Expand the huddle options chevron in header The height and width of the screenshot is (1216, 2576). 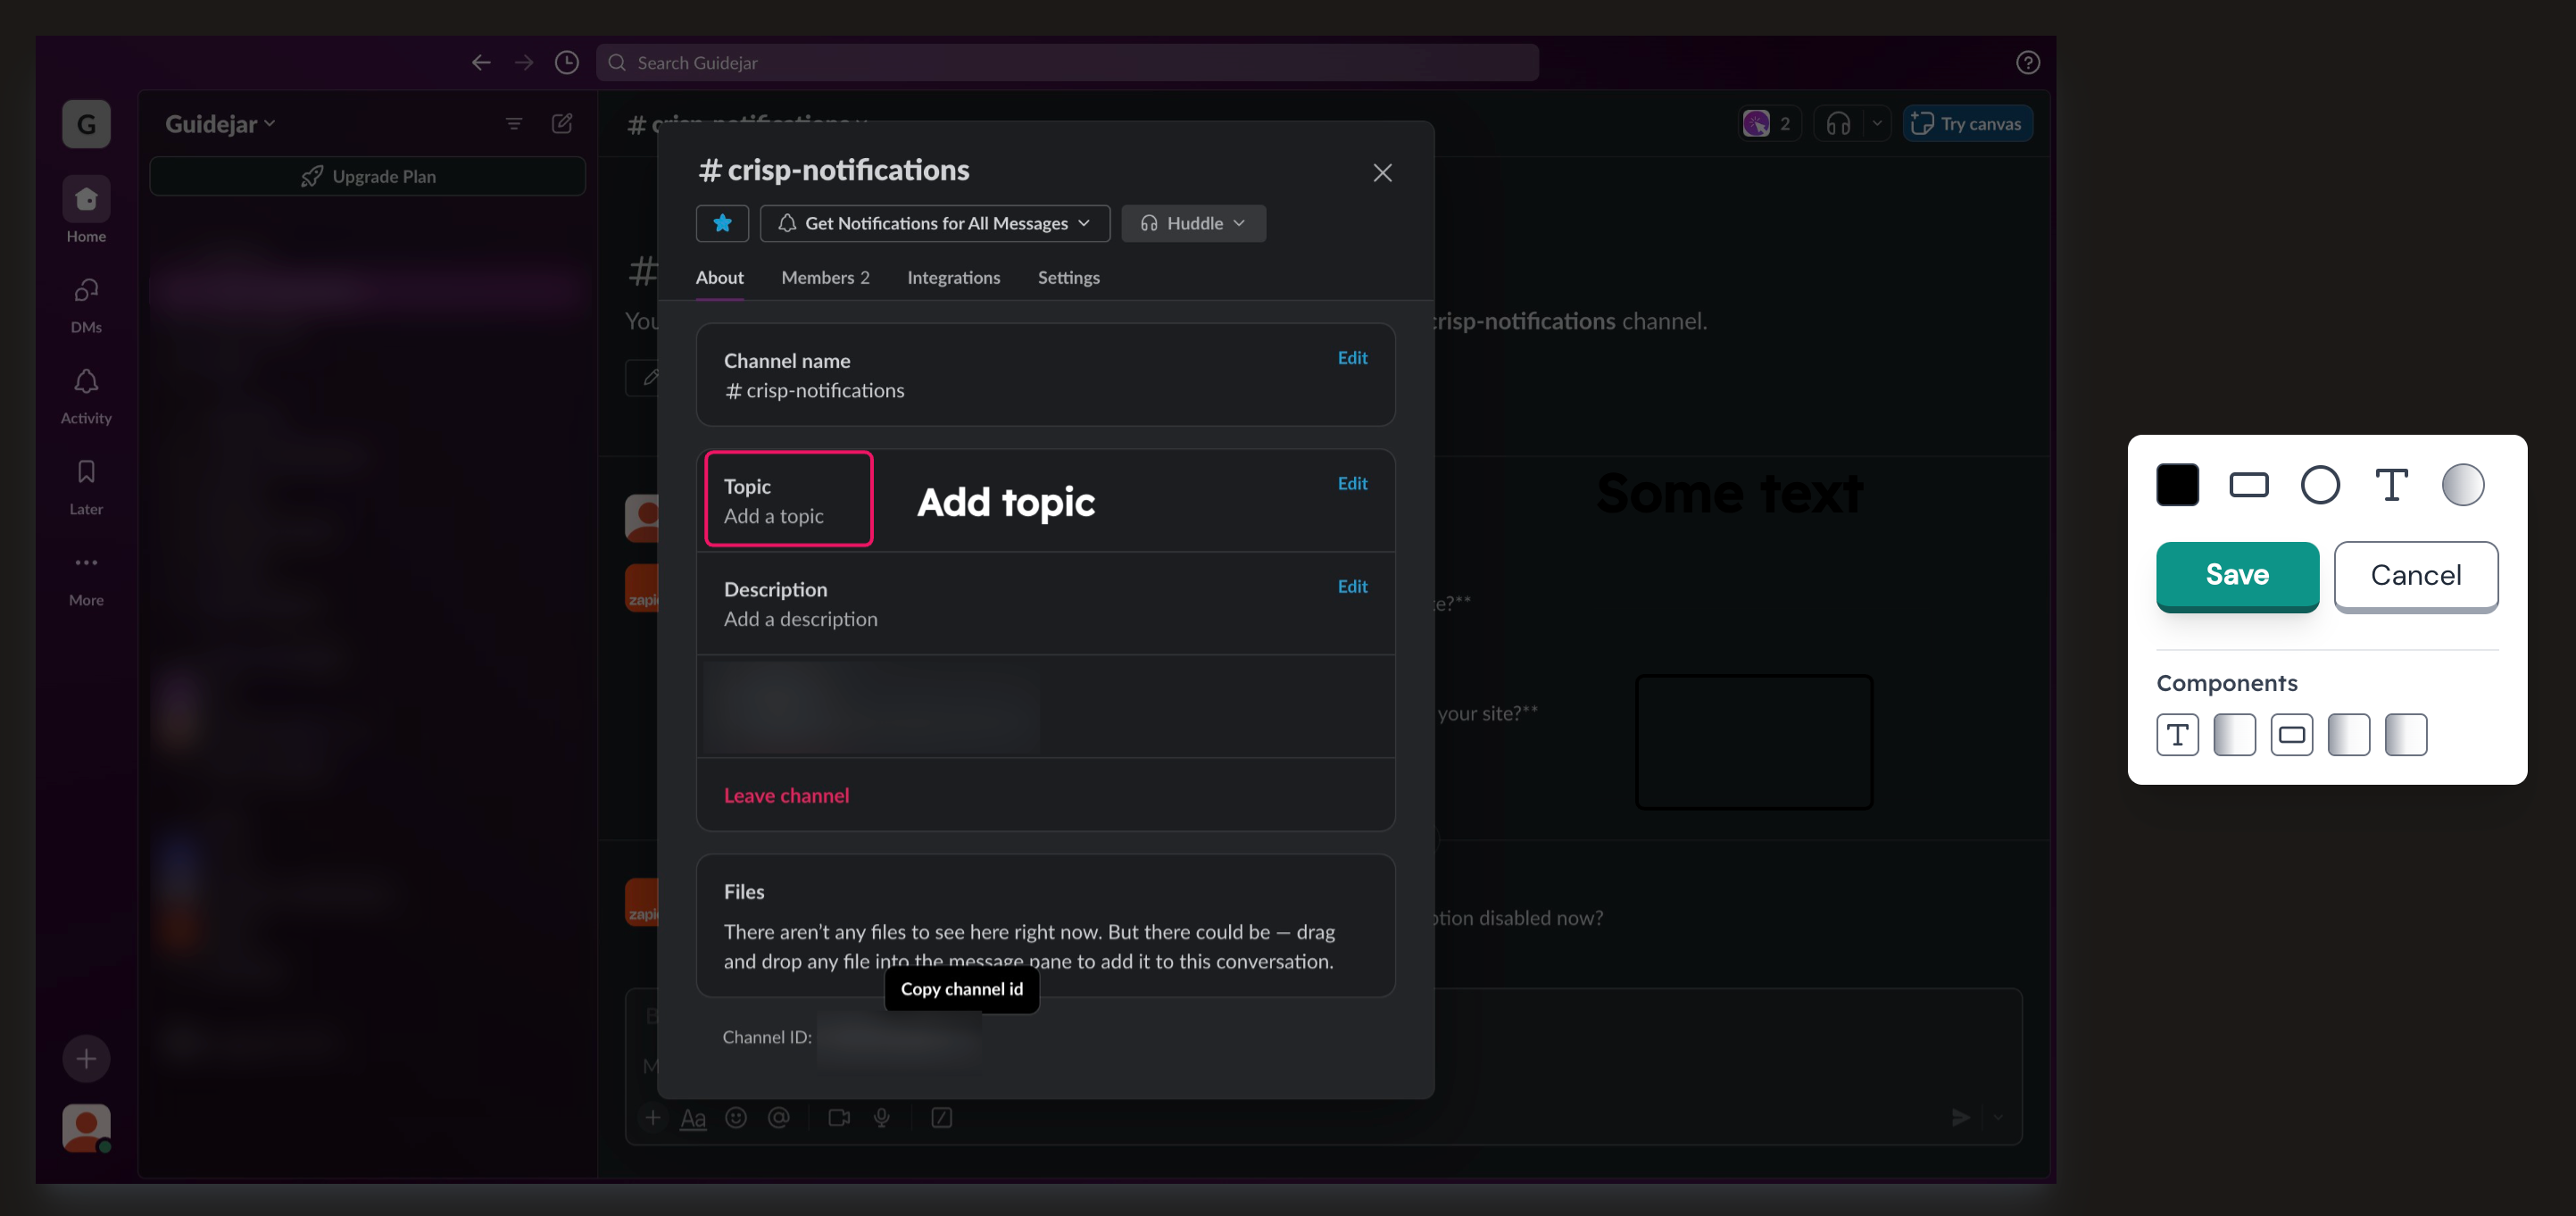(x=1877, y=123)
